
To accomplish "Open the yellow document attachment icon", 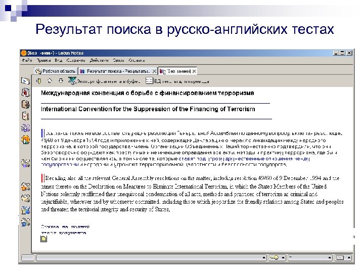I will pyautogui.click(x=43, y=239).
